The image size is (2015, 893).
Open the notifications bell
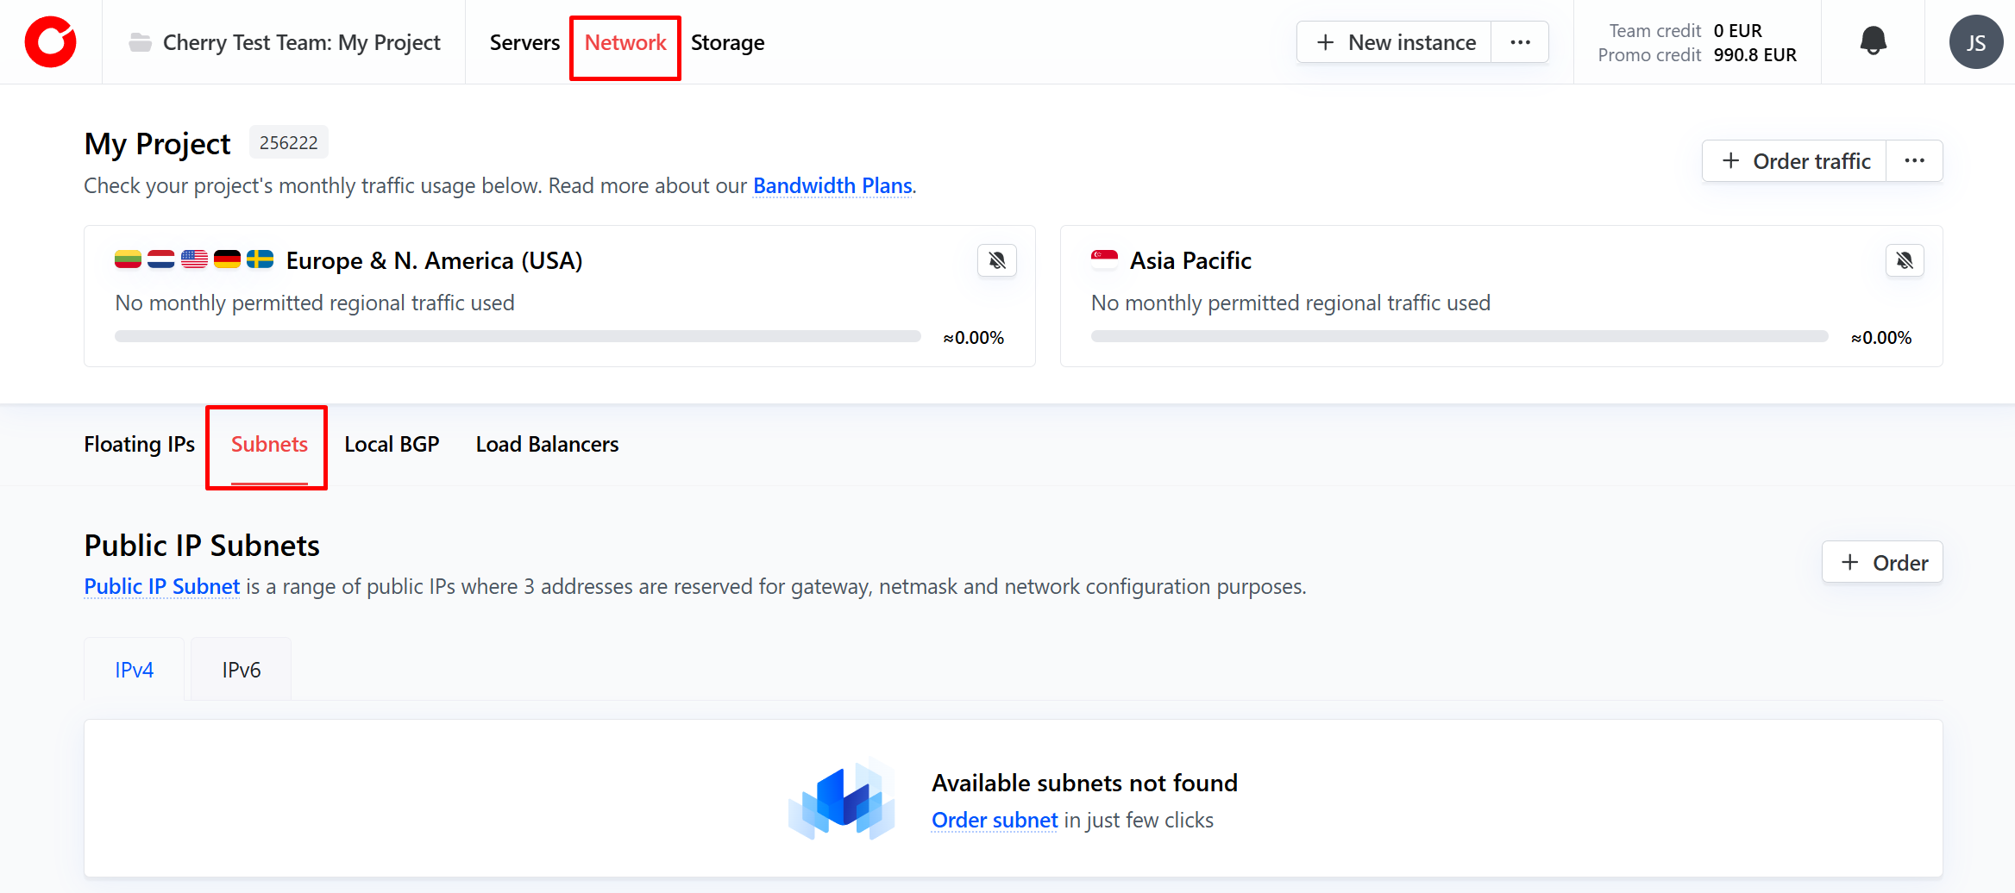[x=1873, y=41]
